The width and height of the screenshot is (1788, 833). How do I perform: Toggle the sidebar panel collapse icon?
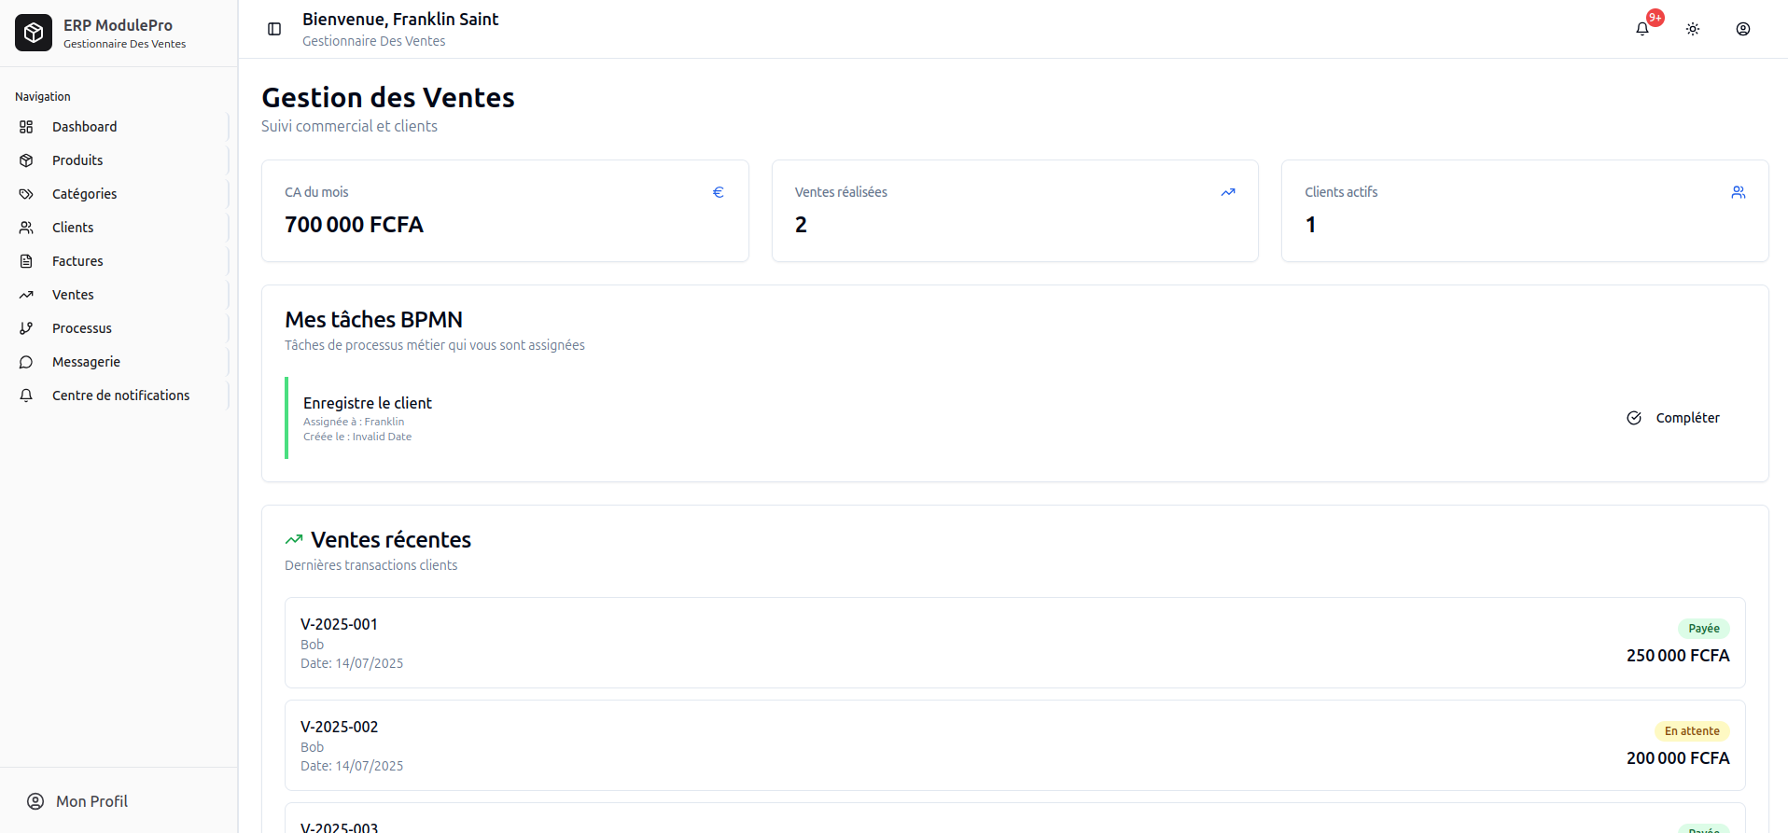tap(274, 29)
